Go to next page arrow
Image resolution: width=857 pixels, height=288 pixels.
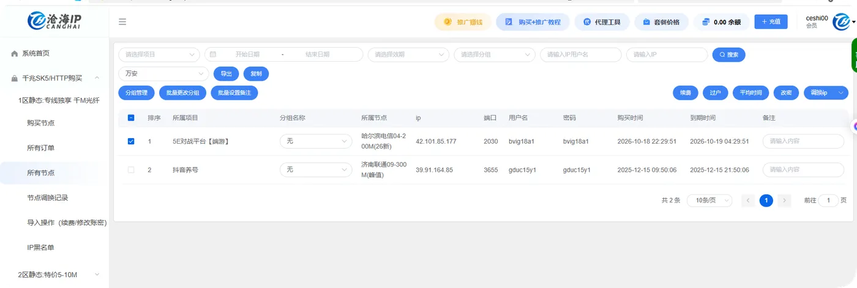pyautogui.click(x=785, y=201)
